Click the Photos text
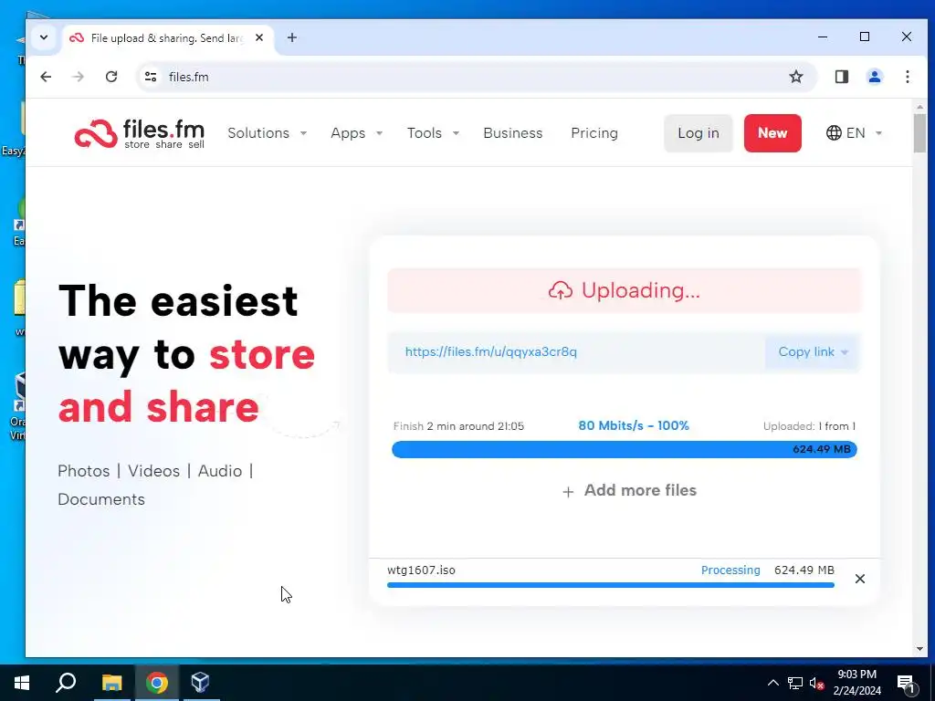This screenshot has height=701, width=935. [83, 471]
